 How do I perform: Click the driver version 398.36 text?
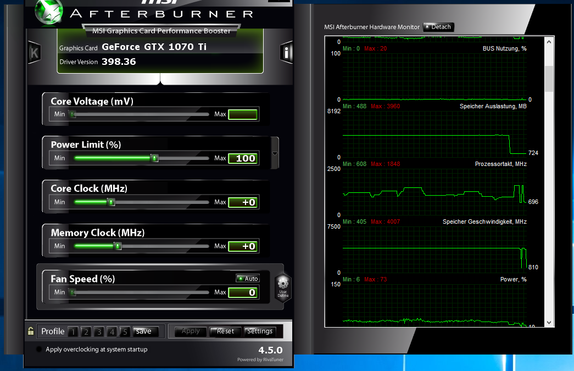[x=119, y=62]
